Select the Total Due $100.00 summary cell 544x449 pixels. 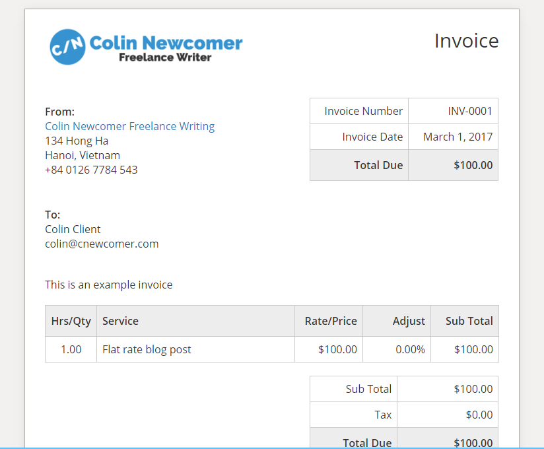(x=473, y=165)
